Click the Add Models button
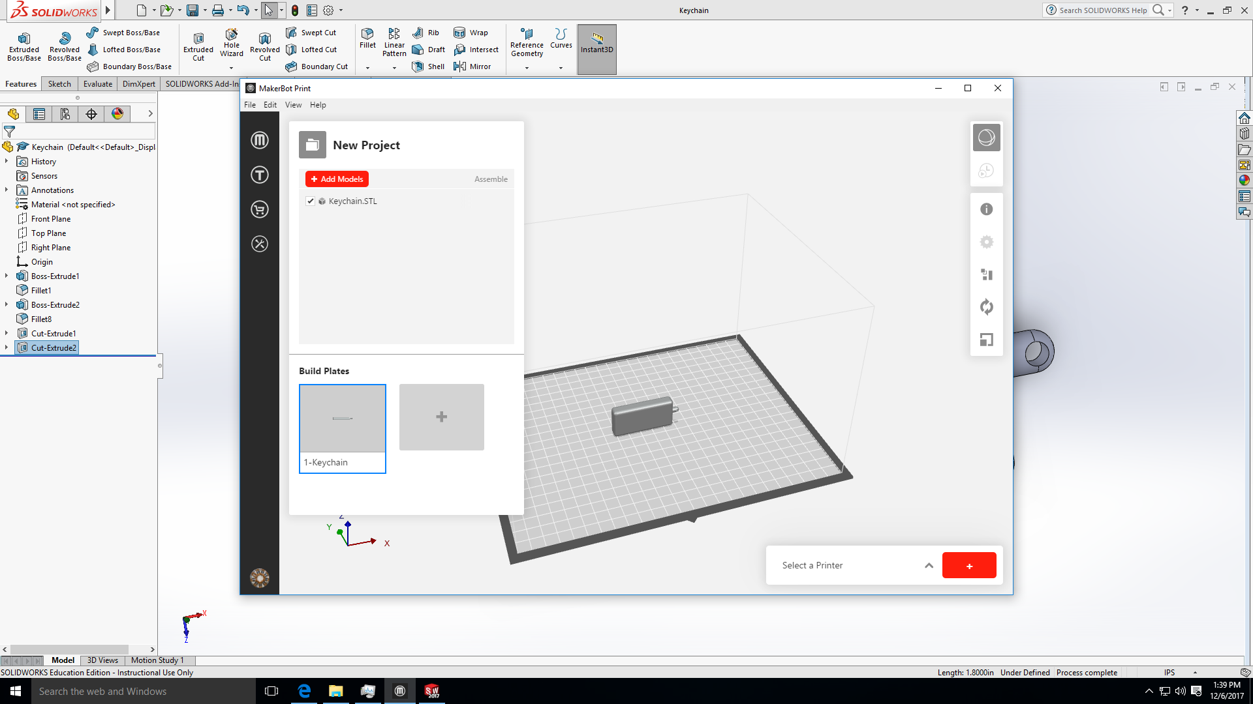1253x704 pixels. click(x=337, y=179)
